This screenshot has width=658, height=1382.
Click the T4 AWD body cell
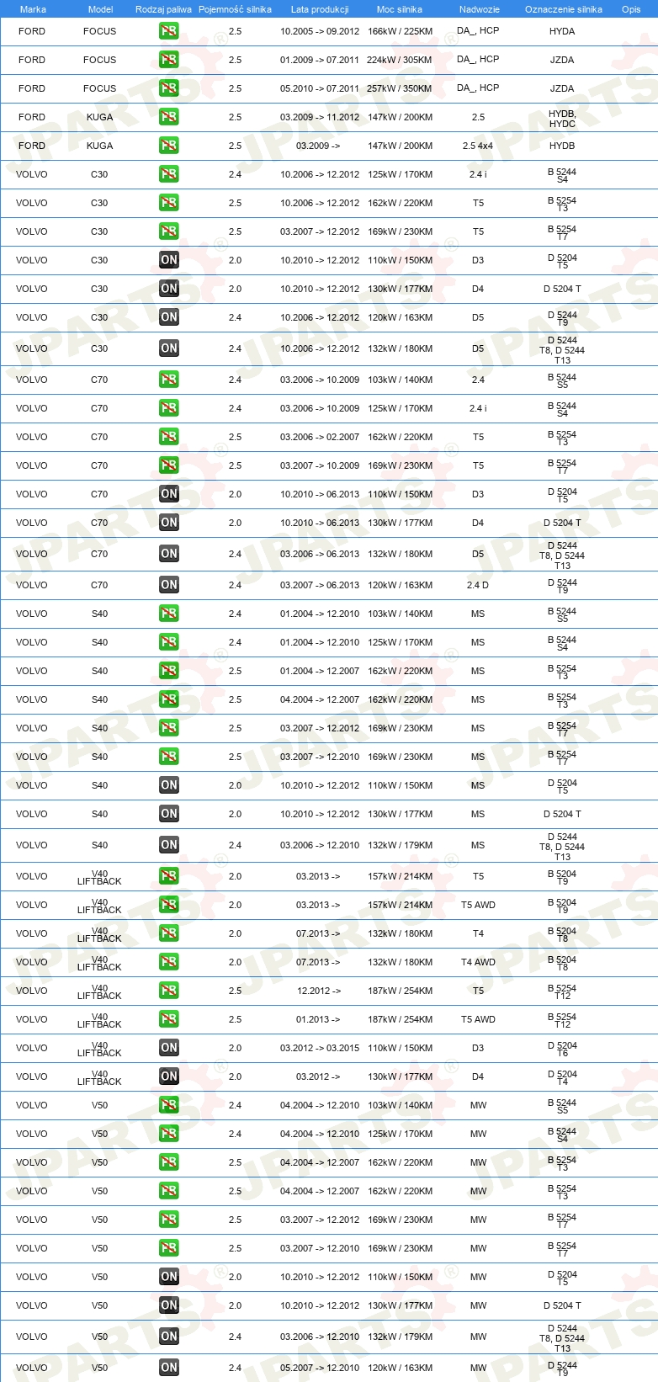(x=478, y=962)
